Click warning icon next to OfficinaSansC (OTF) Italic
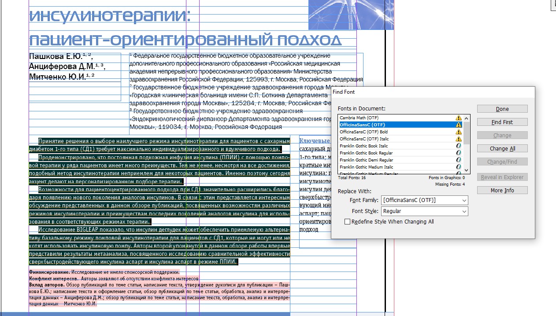Viewport: 556px width, 316px height. pyautogui.click(x=459, y=139)
